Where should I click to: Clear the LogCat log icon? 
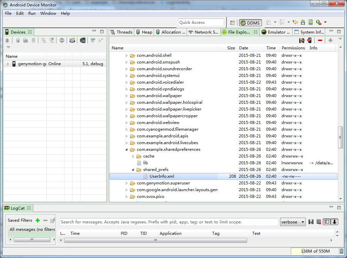(x=319, y=222)
